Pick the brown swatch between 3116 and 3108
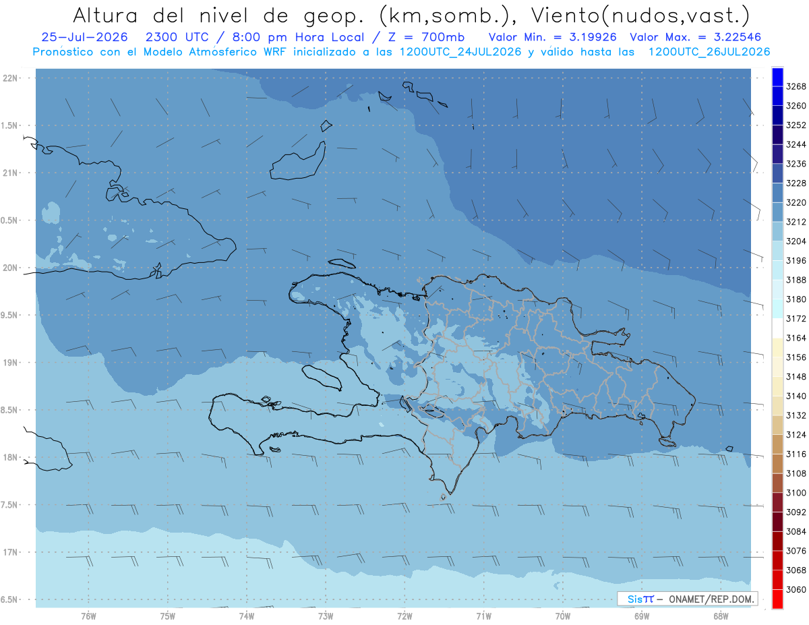Screen dimensions: 809x625 (x=777, y=463)
